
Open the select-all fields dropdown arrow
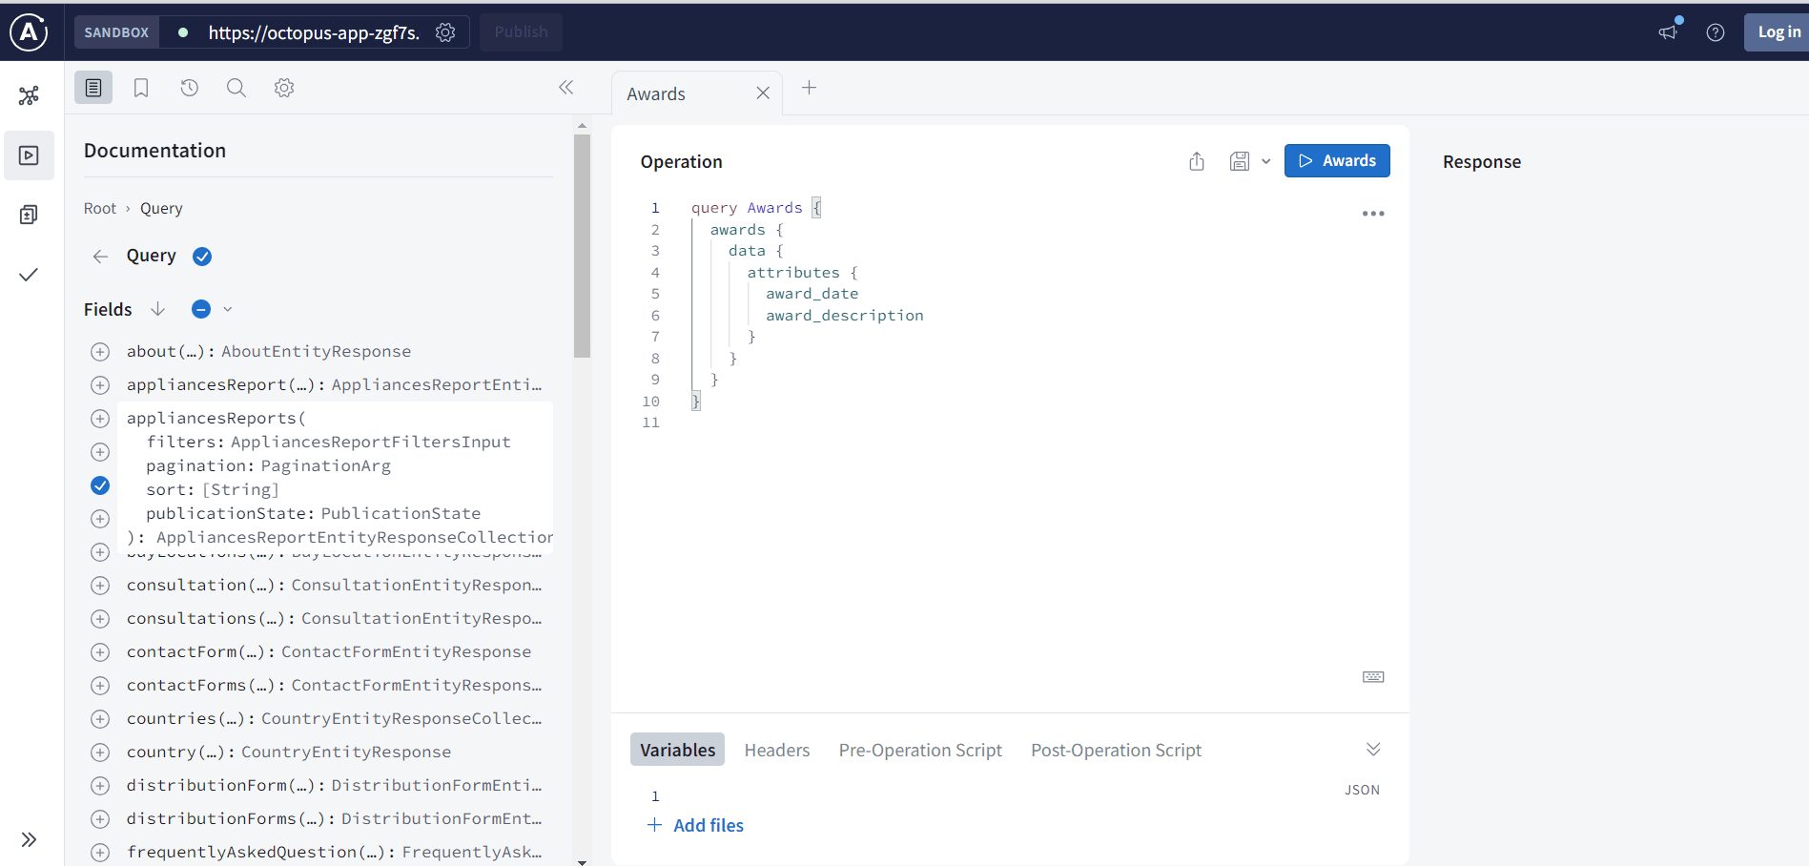pyautogui.click(x=228, y=309)
